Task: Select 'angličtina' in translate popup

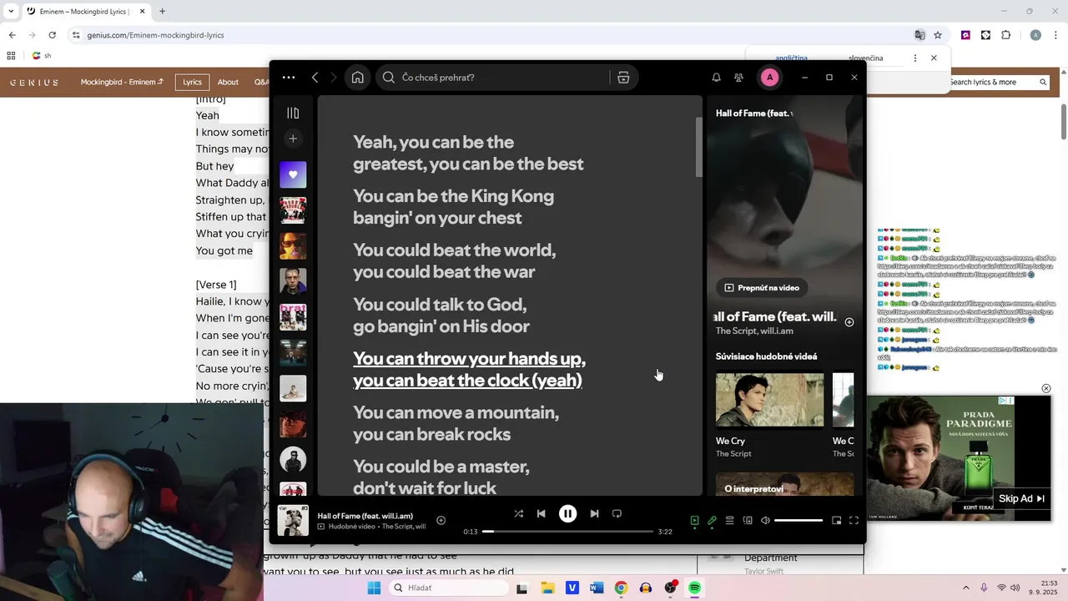Action: 791,58
